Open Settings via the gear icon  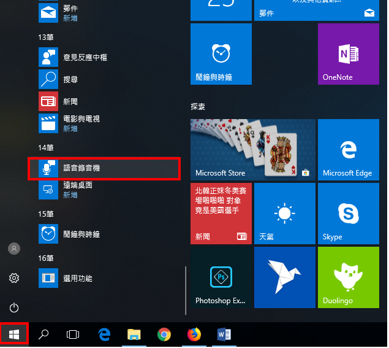tap(14, 279)
